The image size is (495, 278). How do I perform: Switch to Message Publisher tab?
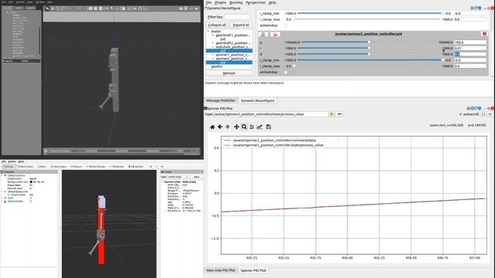pos(221,100)
